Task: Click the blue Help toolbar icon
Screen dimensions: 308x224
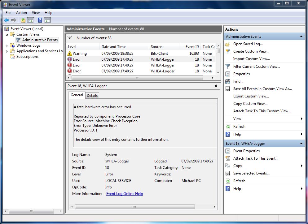Action: point(40,20)
